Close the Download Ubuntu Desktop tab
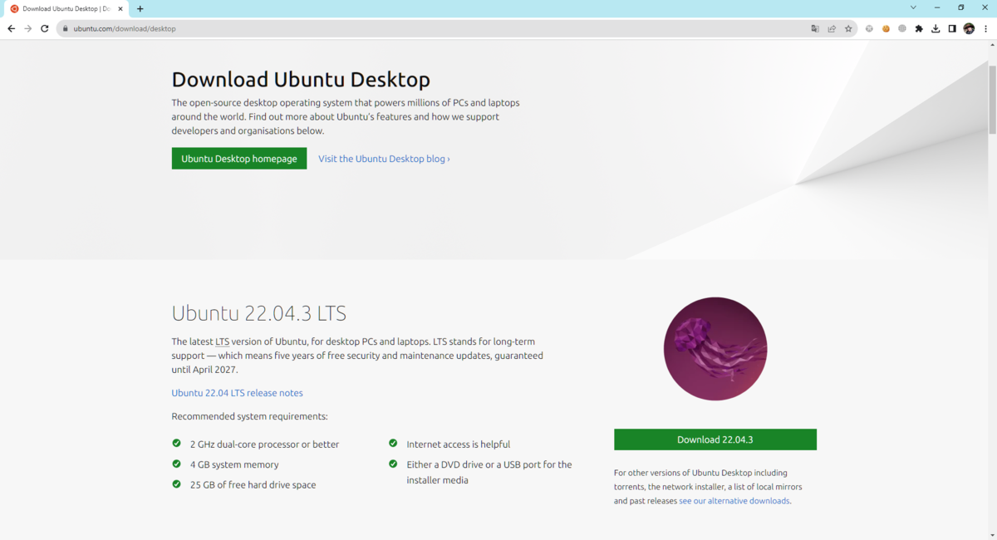Image resolution: width=997 pixels, height=540 pixels. (x=120, y=8)
